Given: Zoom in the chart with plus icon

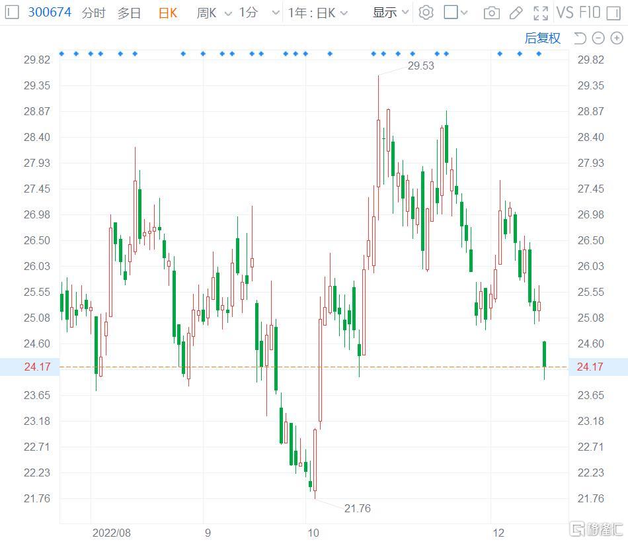Looking at the screenshot, I should (616, 38).
